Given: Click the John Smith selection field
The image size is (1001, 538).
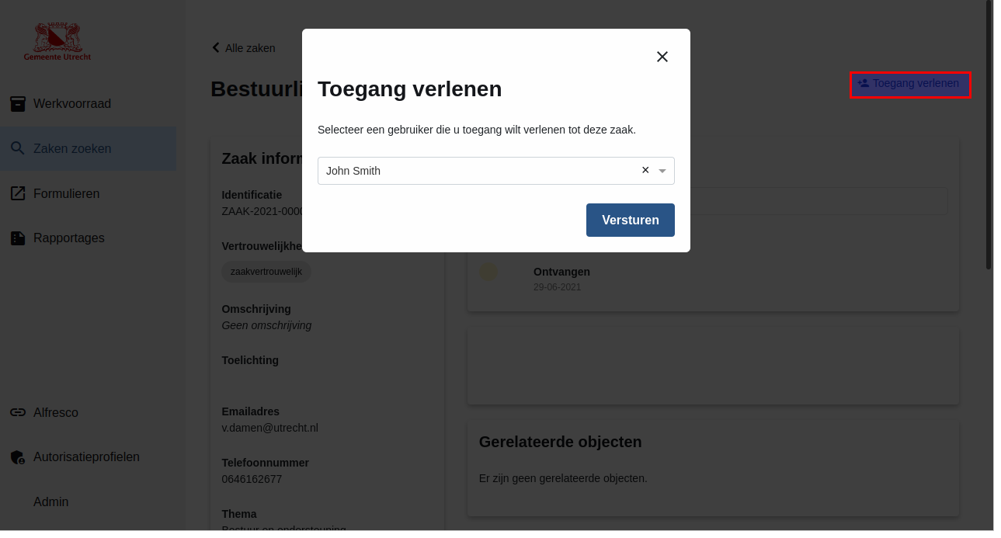Looking at the screenshot, I should coord(496,171).
